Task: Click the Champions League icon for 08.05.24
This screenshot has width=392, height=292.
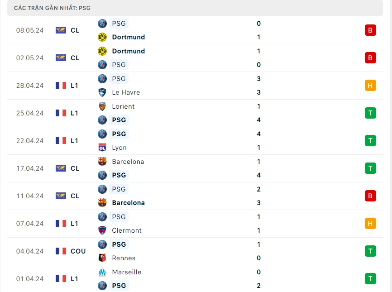Action: 61,30
